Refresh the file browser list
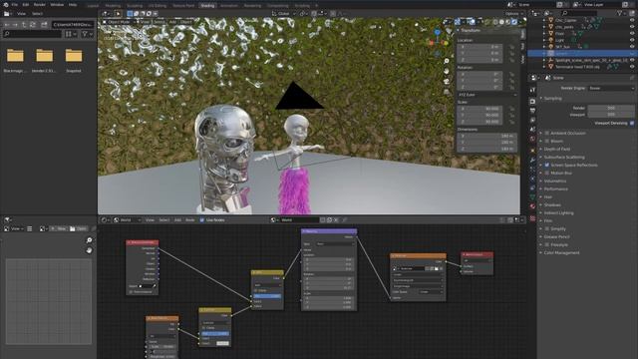 pyautogui.click(x=33, y=25)
